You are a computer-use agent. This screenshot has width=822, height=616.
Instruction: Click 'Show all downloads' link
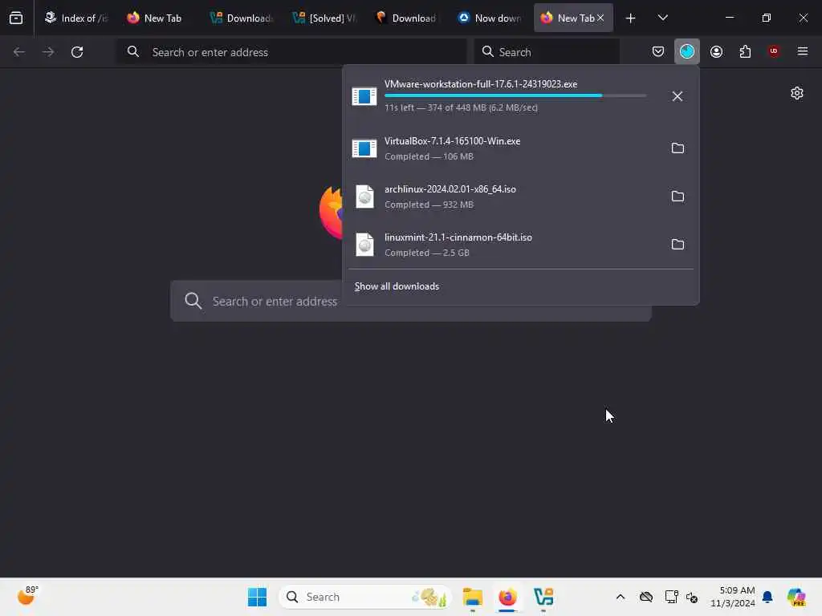coord(397,286)
